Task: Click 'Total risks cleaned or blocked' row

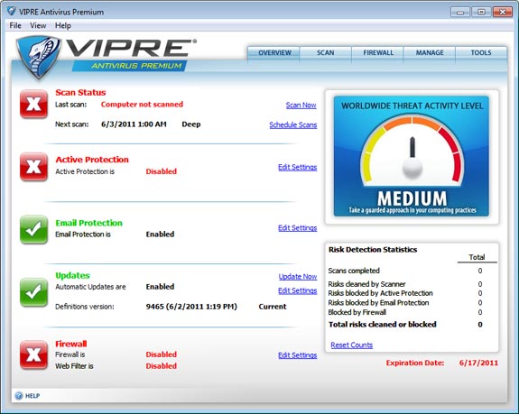Action: pyautogui.click(x=405, y=325)
